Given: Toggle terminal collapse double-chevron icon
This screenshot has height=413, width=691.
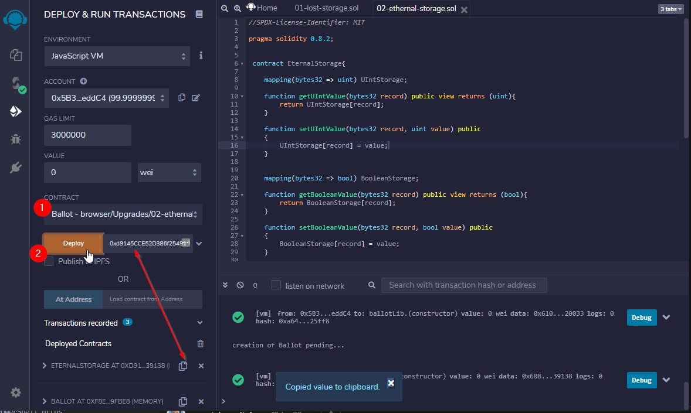Looking at the screenshot, I should click(x=225, y=285).
